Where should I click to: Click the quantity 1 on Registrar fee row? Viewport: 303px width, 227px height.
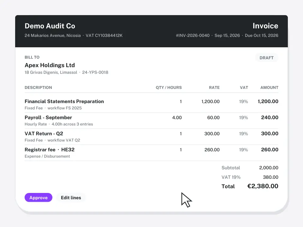click(x=181, y=150)
